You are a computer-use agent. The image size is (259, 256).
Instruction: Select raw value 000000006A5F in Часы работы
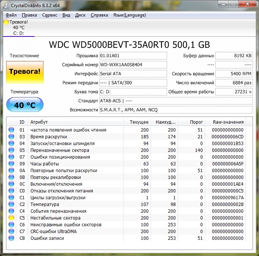point(228,164)
